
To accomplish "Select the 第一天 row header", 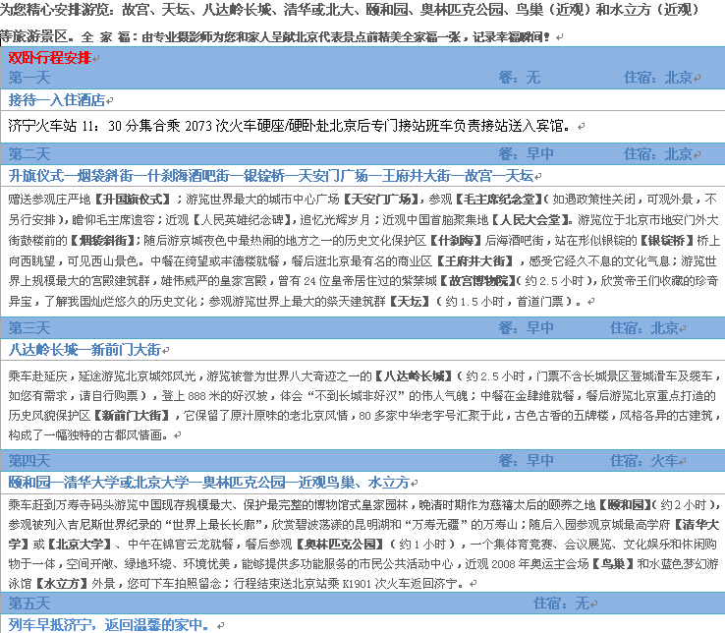I will coord(29,77).
